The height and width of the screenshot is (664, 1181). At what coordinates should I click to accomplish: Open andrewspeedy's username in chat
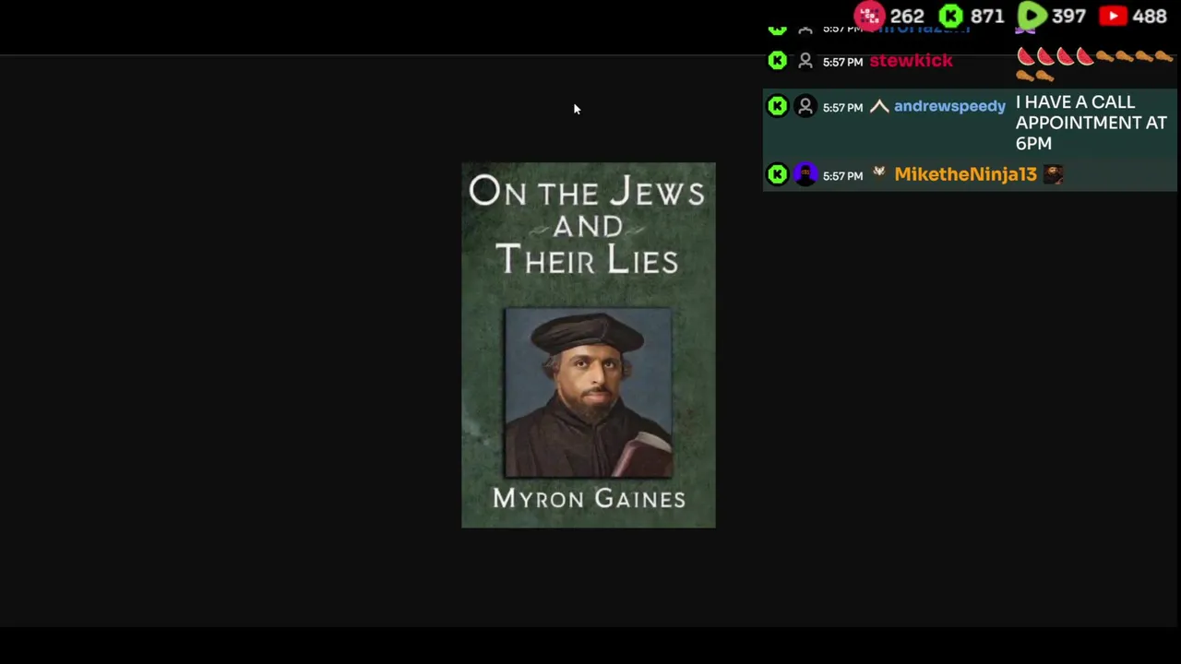[x=949, y=106]
